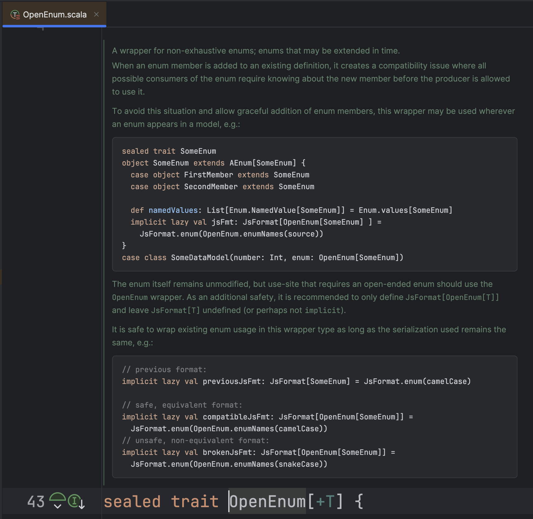Click 'JsFormat.enum(OpenEnum.enumNames(camelCase))' line
The image size is (533, 519).
click(x=229, y=429)
